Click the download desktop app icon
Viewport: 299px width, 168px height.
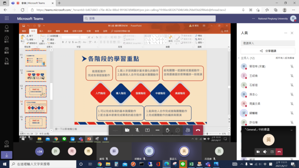tap(7, 155)
